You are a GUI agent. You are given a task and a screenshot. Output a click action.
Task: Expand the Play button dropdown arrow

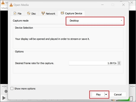pos(106,95)
